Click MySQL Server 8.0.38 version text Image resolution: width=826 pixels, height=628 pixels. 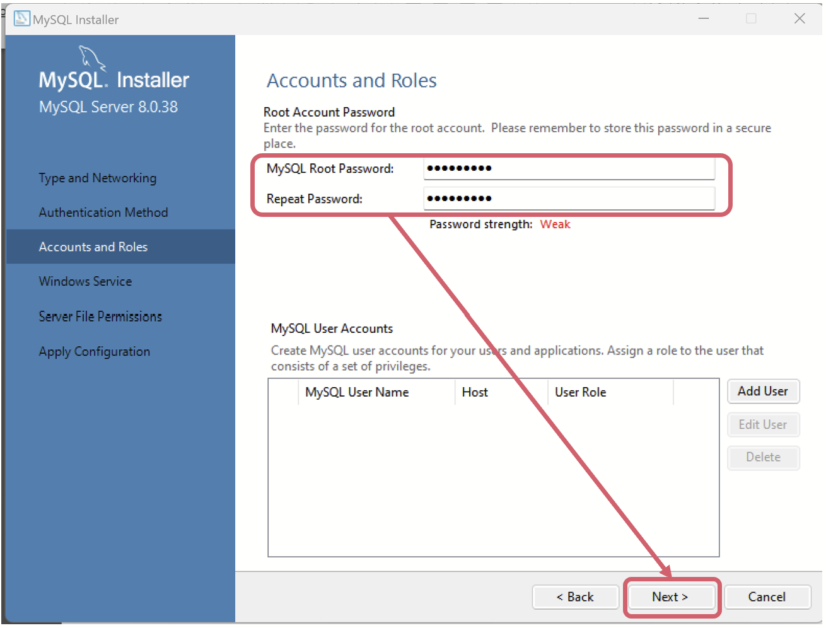[108, 107]
